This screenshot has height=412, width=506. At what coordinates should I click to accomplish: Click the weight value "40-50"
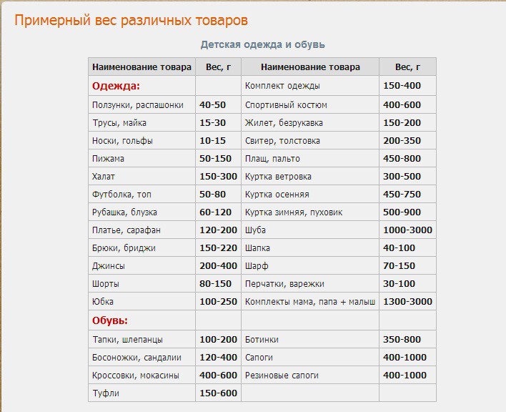(x=212, y=105)
